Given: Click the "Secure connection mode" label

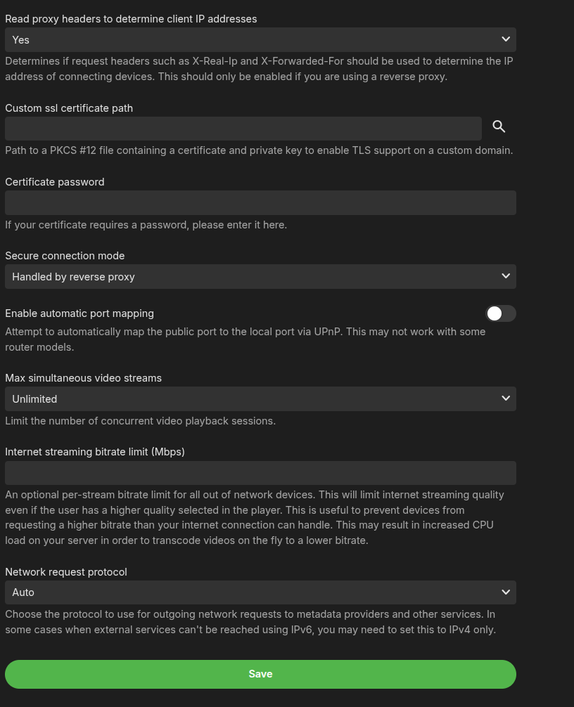Looking at the screenshot, I should point(65,256).
